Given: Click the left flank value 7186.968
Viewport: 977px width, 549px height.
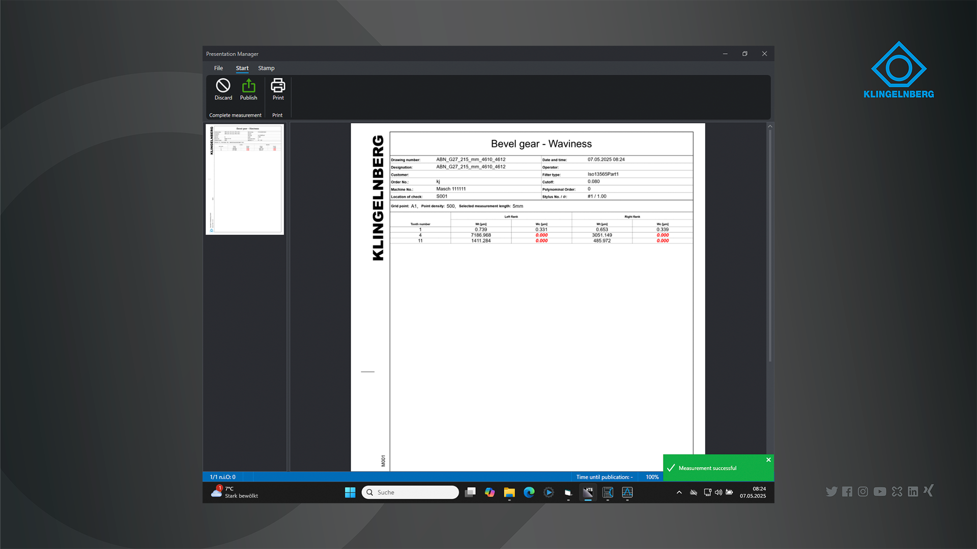Looking at the screenshot, I should 481,235.
